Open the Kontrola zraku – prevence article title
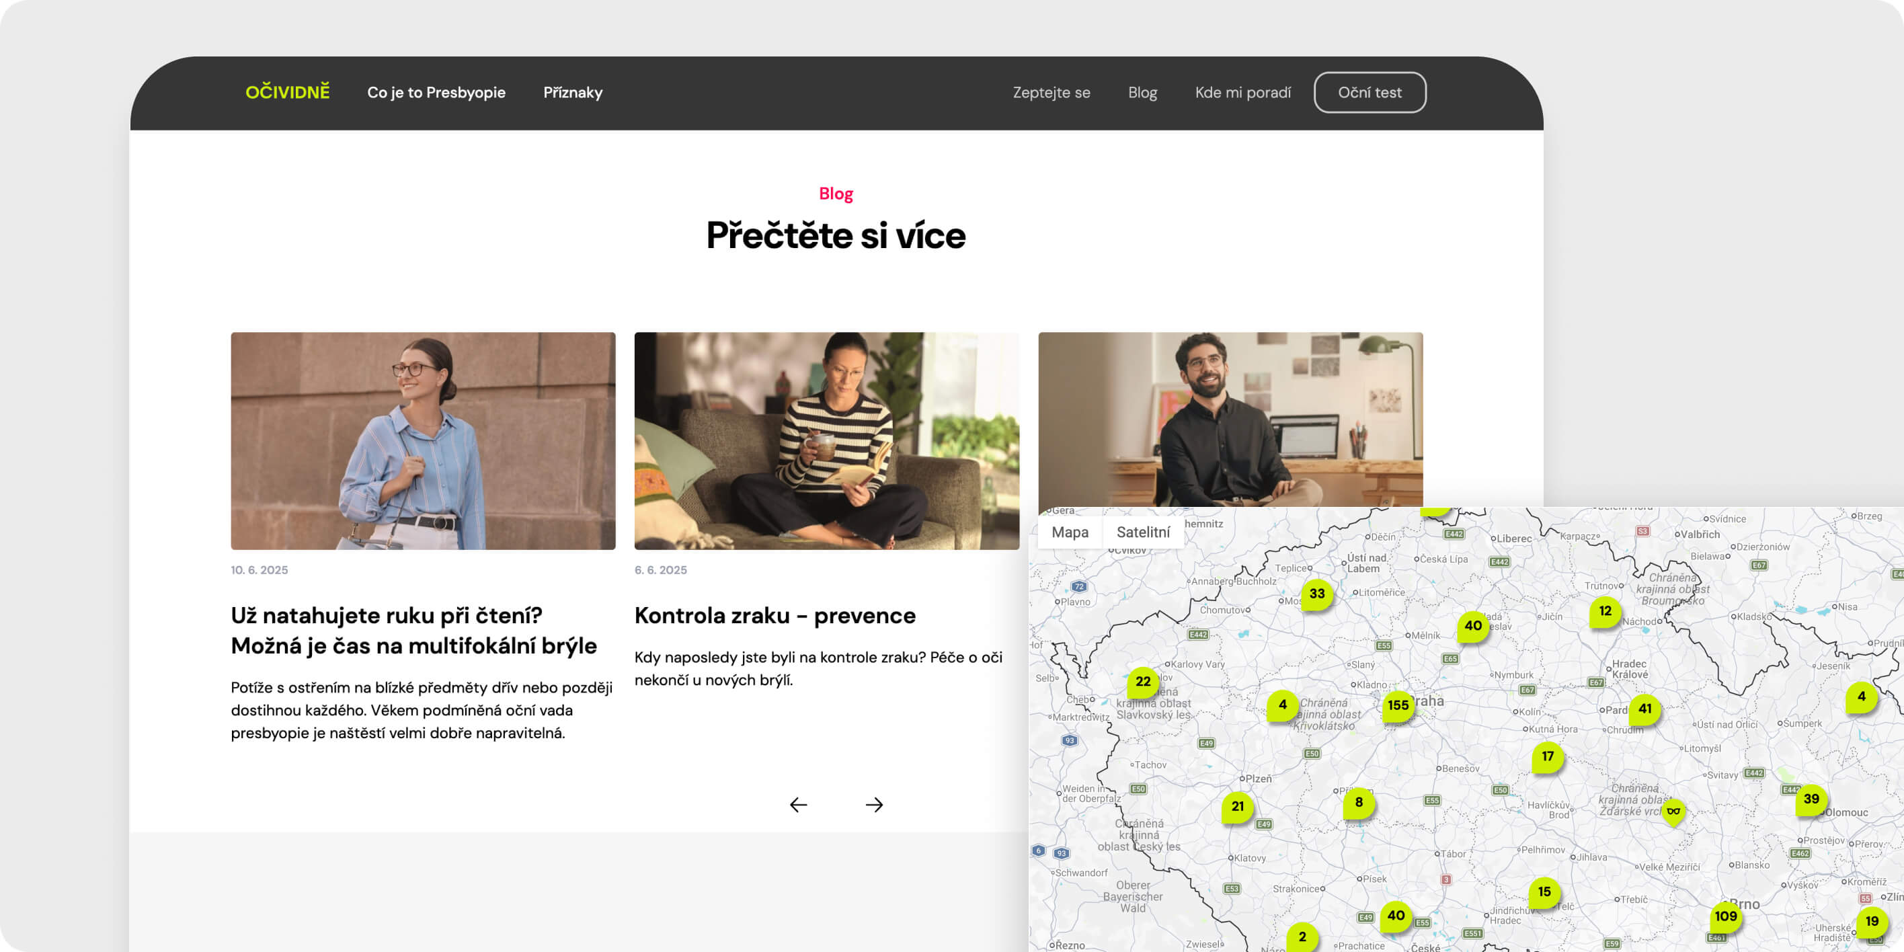Viewport: 1904px width, 952px height. click(775, 615)
